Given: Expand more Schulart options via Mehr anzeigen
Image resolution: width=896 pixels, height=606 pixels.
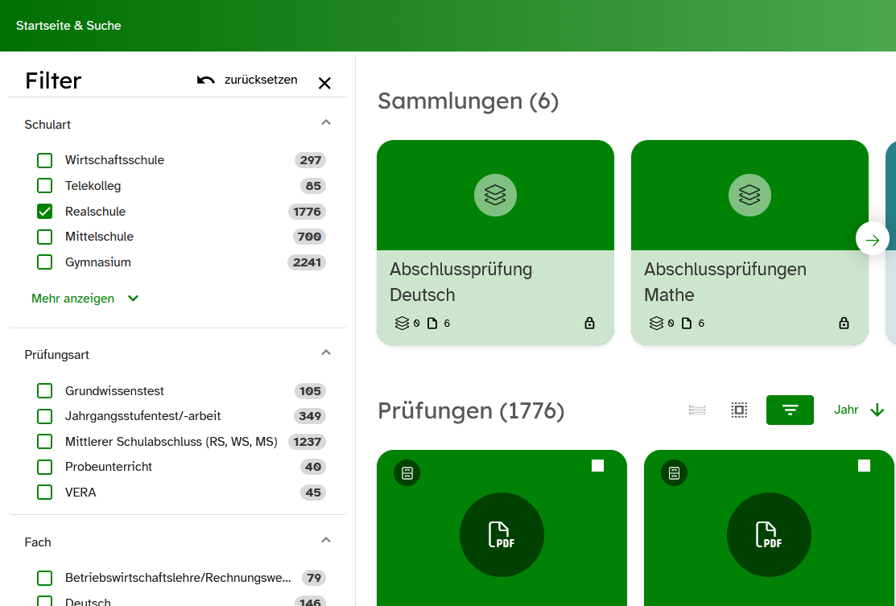Looking at the screenshot, I should coord(85,299).
